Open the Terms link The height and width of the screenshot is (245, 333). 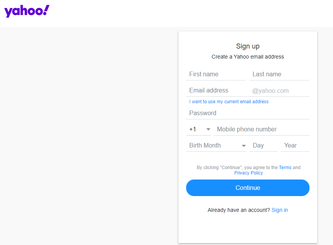click(285, 168)
